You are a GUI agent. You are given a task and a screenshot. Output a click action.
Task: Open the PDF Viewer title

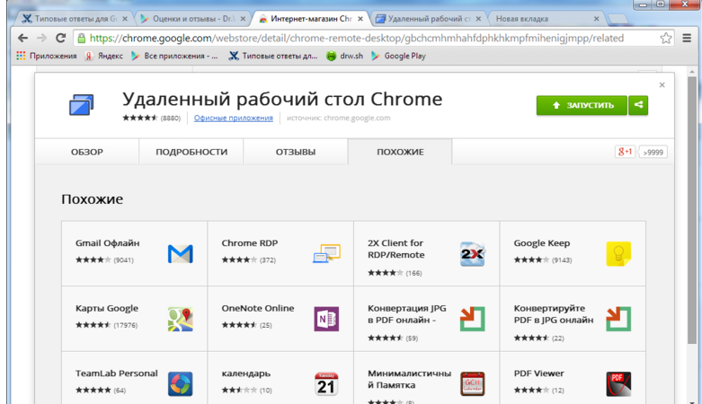click(x=538, y=373)
